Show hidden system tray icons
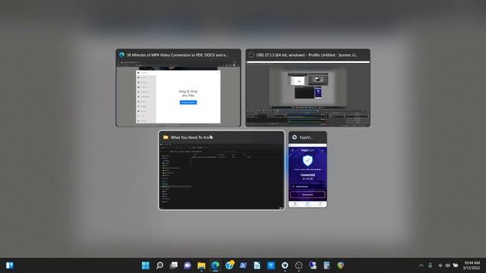 click(x=421, y=265)
